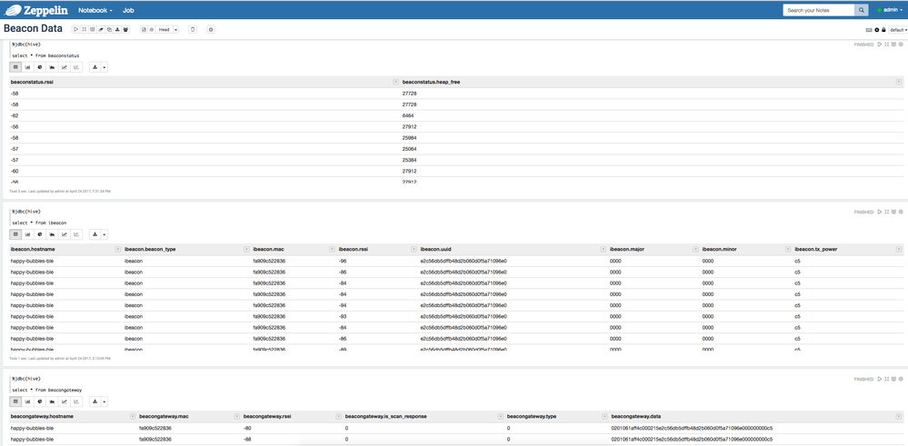Delete the note using trash icon
Screen dimensions: 908x446
193,29
